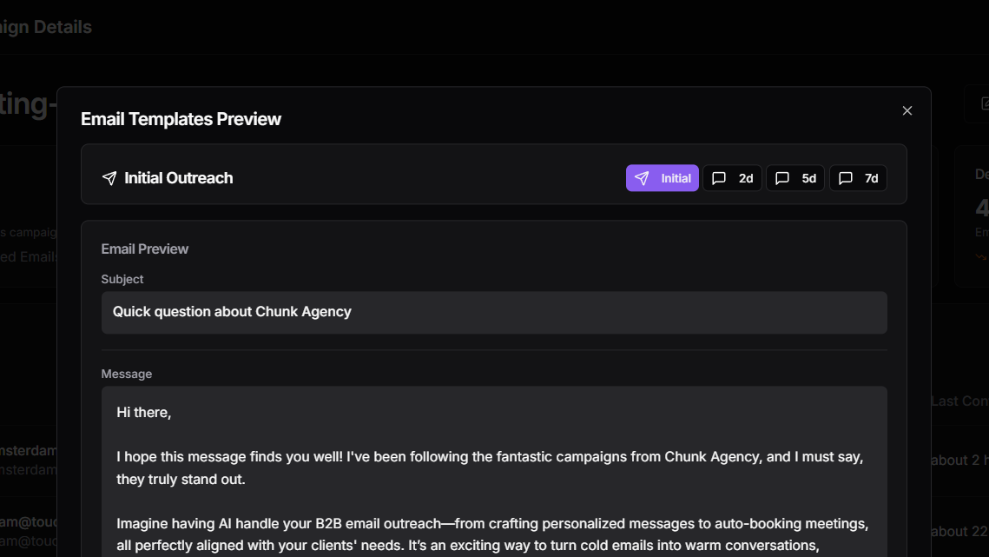Screen dimensions: 989x557
Task: Select the 7d follow-up tab
Action: [x=859, y=178]
